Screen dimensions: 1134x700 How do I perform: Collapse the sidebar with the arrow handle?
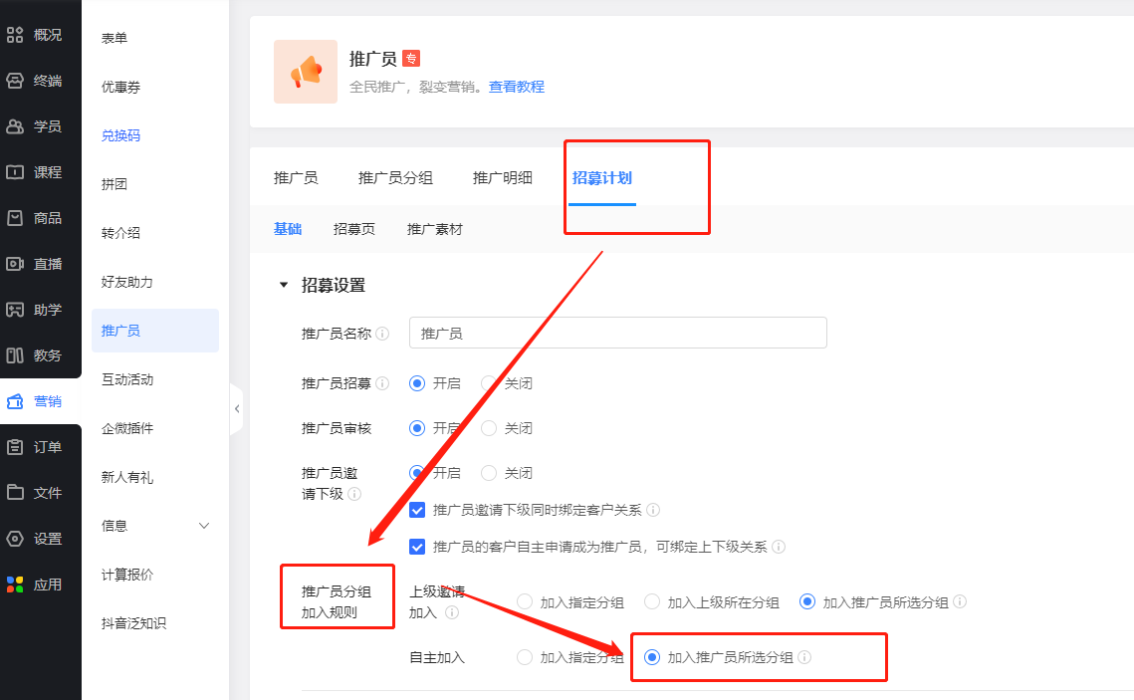coord(236,408)
